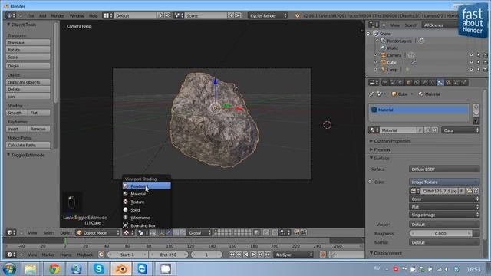Click the pivot point selector icon
The width and height of the screenshot is (491, 276).
143,232
